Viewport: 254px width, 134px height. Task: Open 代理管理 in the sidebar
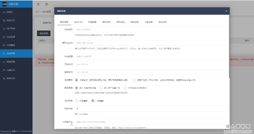10,45
